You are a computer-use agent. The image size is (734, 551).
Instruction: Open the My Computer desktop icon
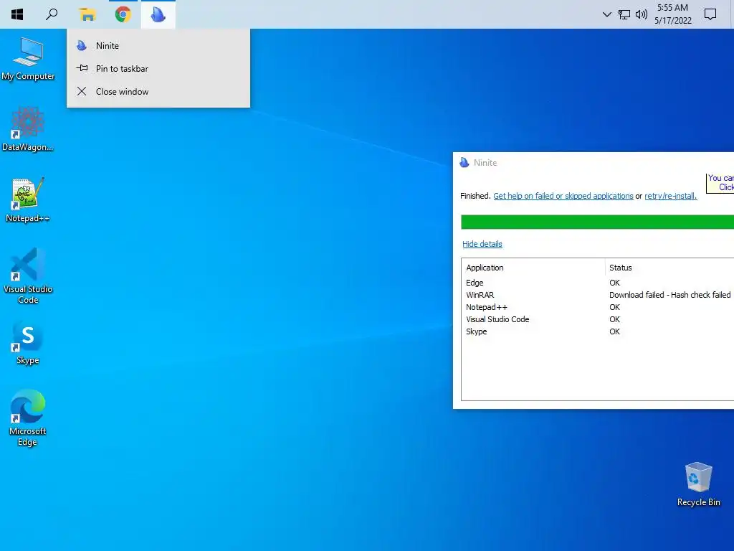click(x=28, y=59)
